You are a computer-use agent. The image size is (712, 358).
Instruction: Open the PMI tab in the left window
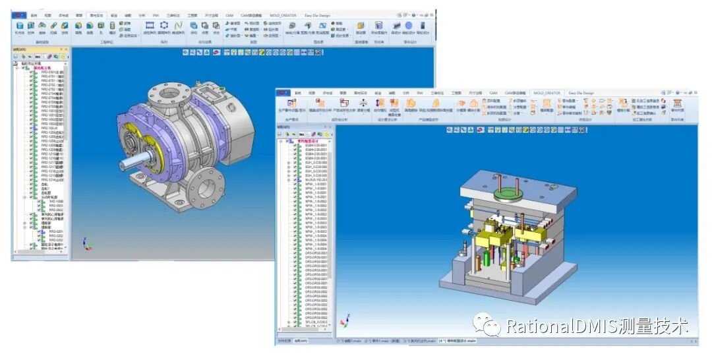(156, 15)
